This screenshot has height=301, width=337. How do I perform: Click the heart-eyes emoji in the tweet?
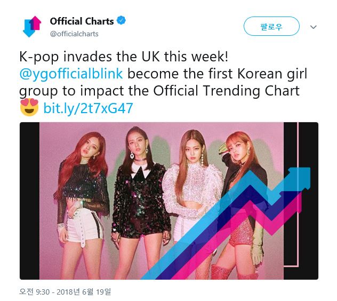[x=29, y=108]
